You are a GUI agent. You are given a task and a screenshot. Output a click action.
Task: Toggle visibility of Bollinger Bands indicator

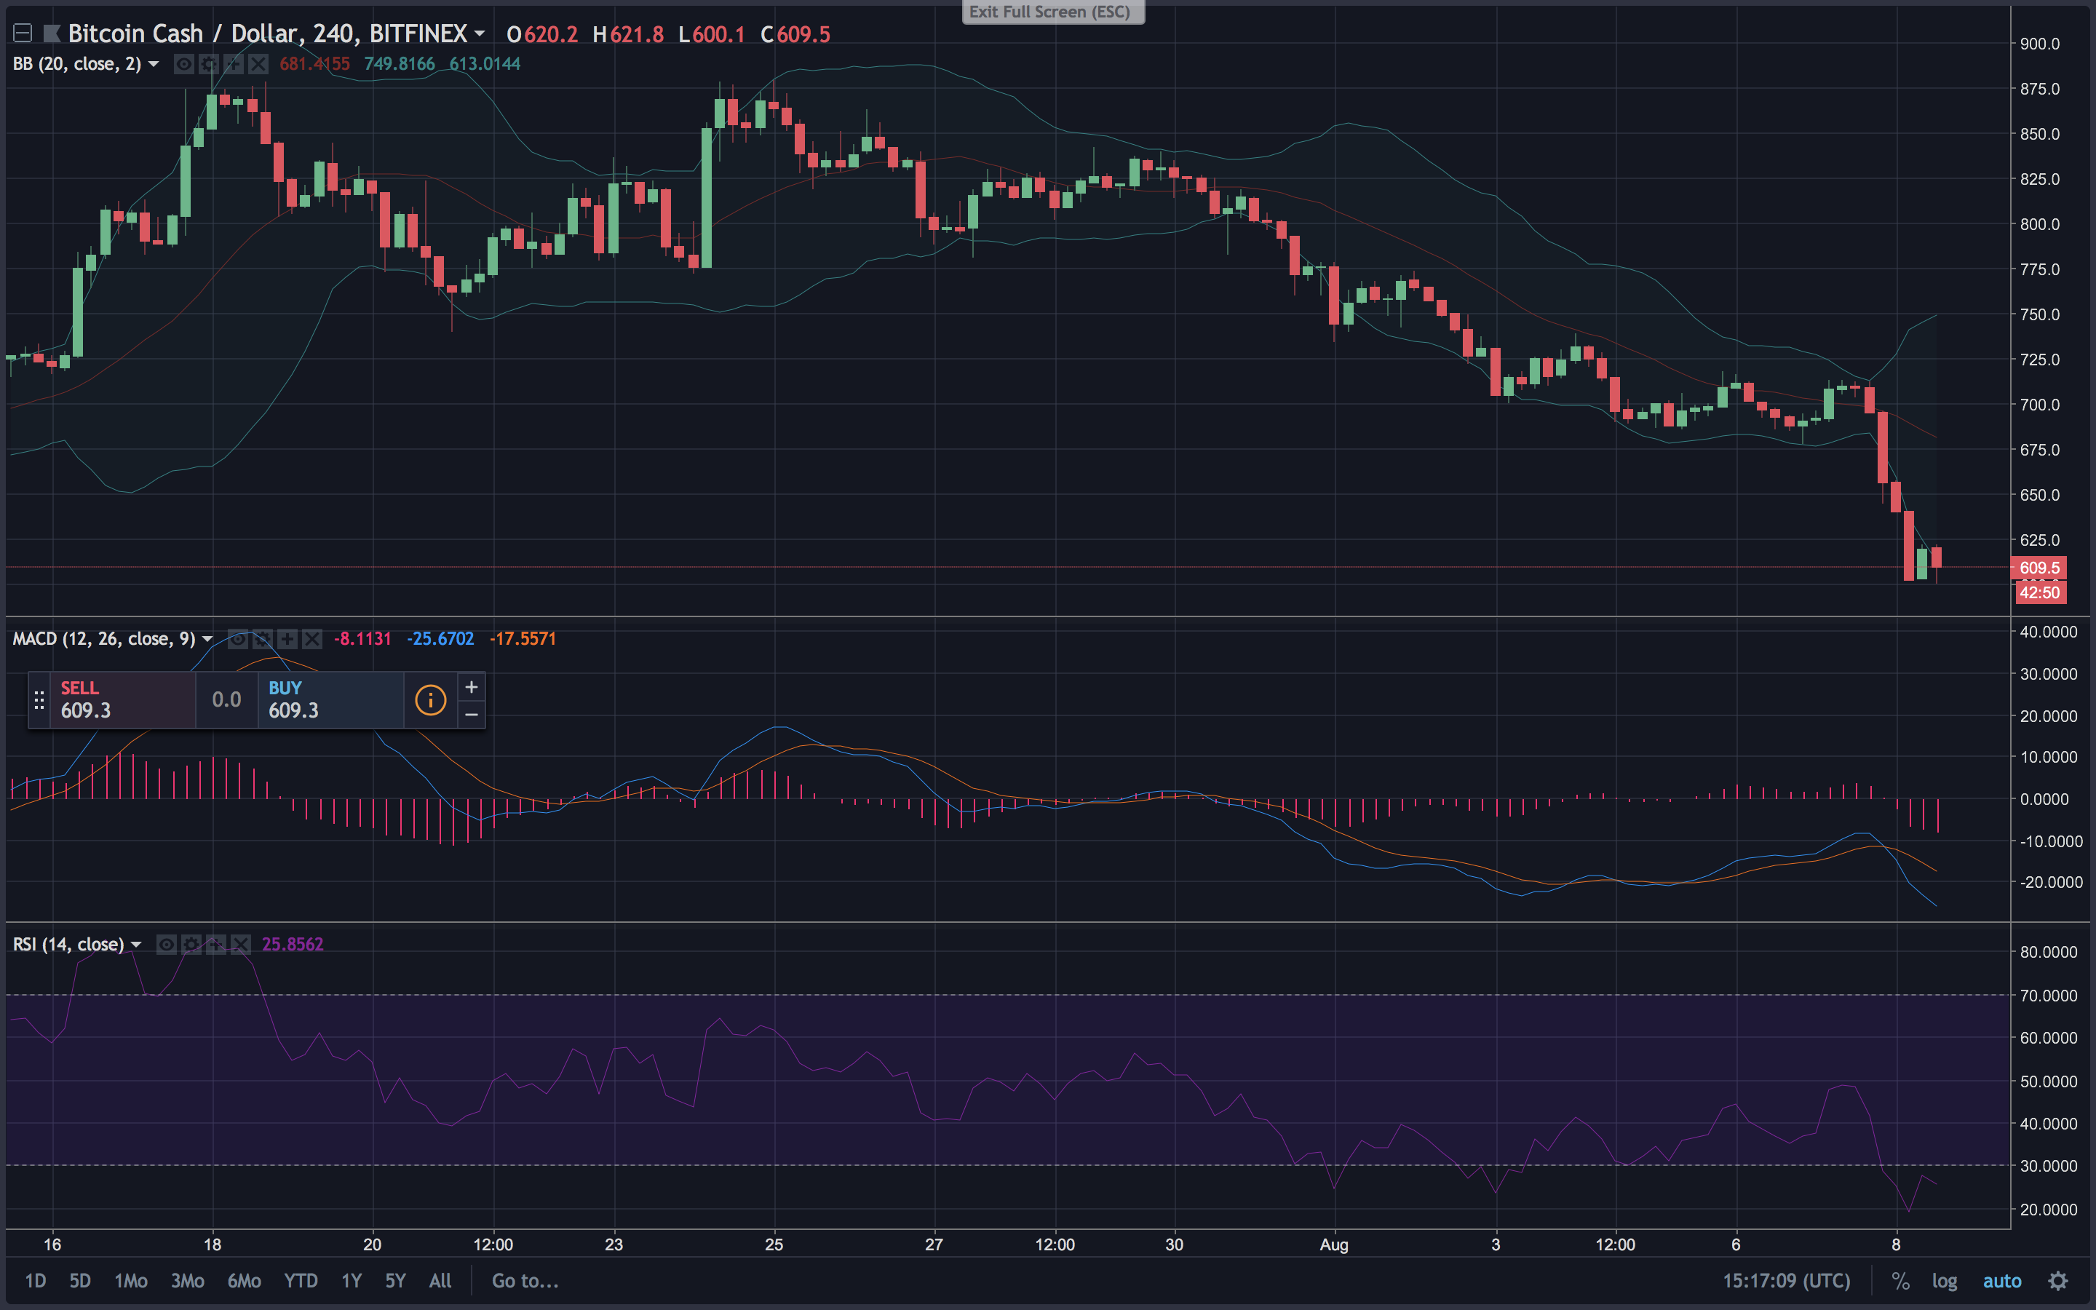pos(183,64)
